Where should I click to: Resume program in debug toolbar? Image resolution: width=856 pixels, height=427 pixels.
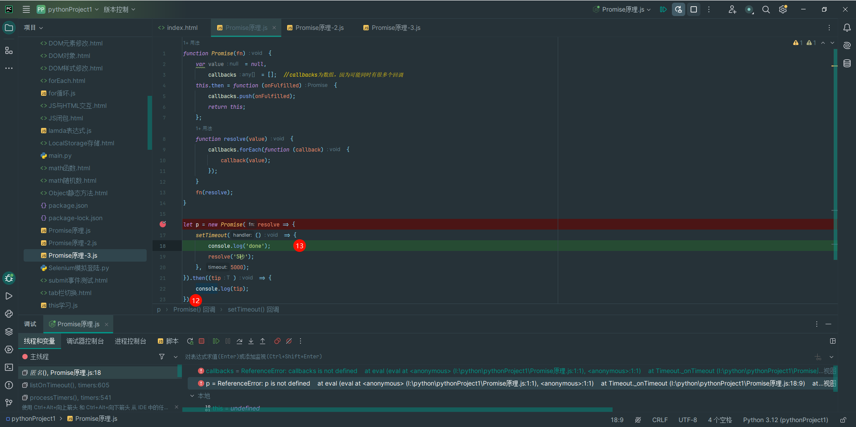pyautogui.click(x=216, y=341)
